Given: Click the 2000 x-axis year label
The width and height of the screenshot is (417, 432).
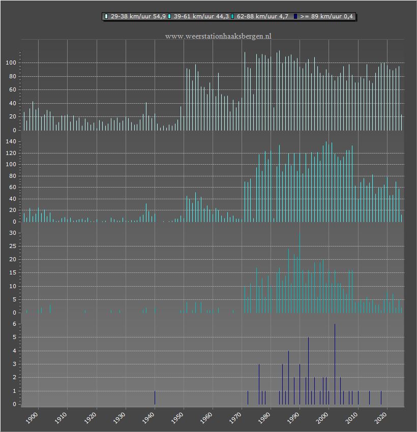Looking at the screenshot, I should point(323,418).
